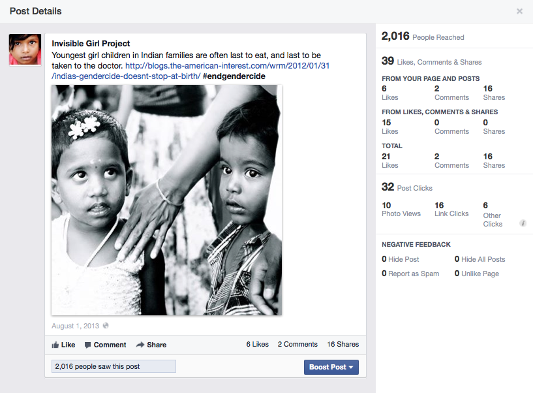The image size is (533, 393).
Task: Click the 2,016 people saw this post box
Action: click(114, 366)
